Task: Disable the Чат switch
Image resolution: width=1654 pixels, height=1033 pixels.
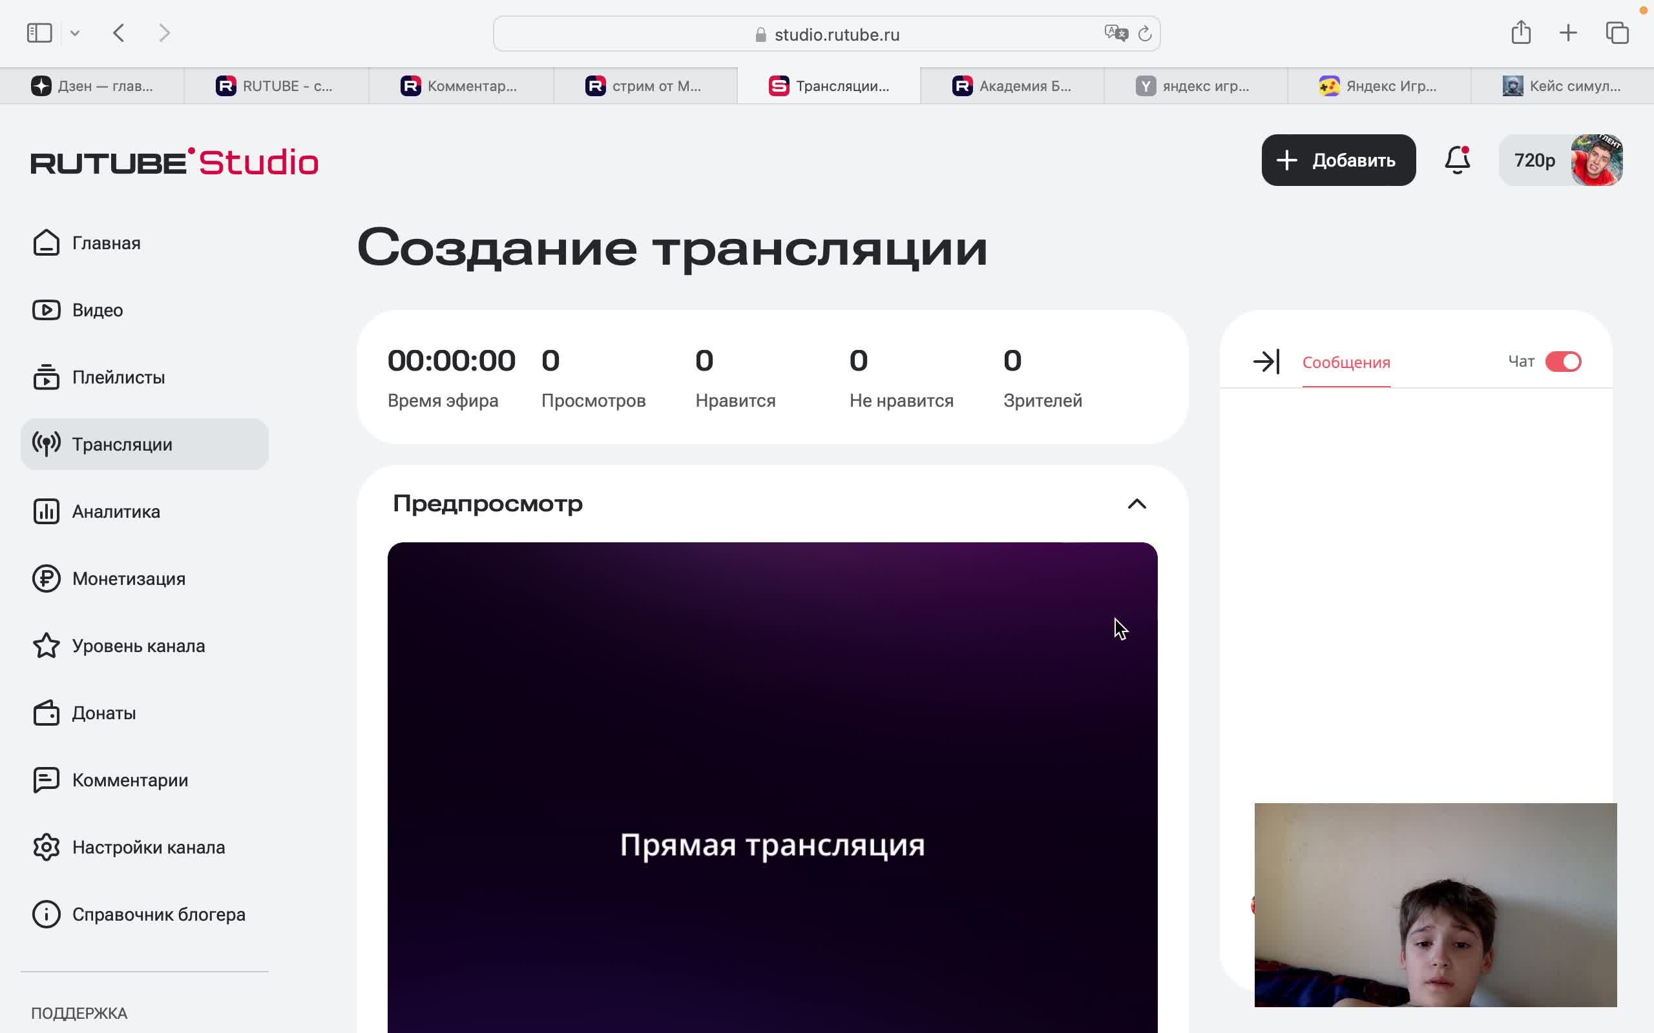Action: (x=1566, y=362)
